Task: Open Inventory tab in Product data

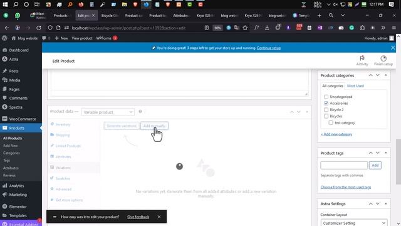Action: click(x=63, y=124)
